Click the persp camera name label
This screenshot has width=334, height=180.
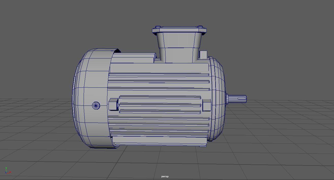(165, 176)
